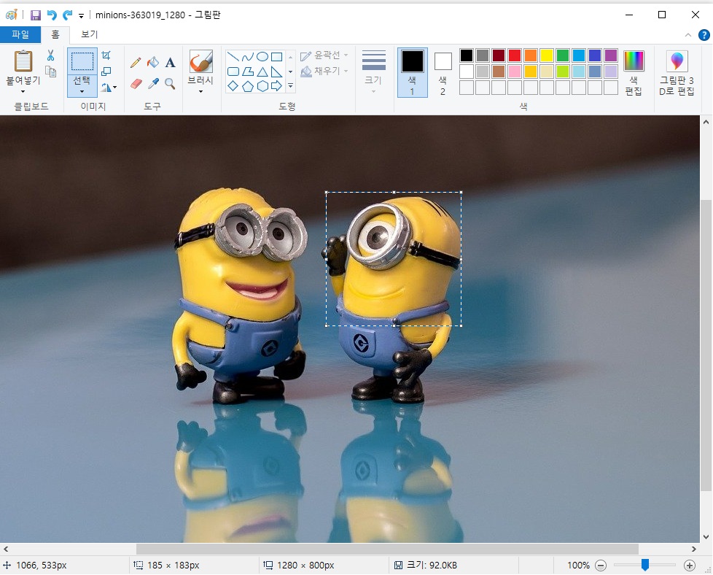This screenshot has height=575, width=713.
Task: Click the rectangular Select tool icon
Action: point(82,61)
